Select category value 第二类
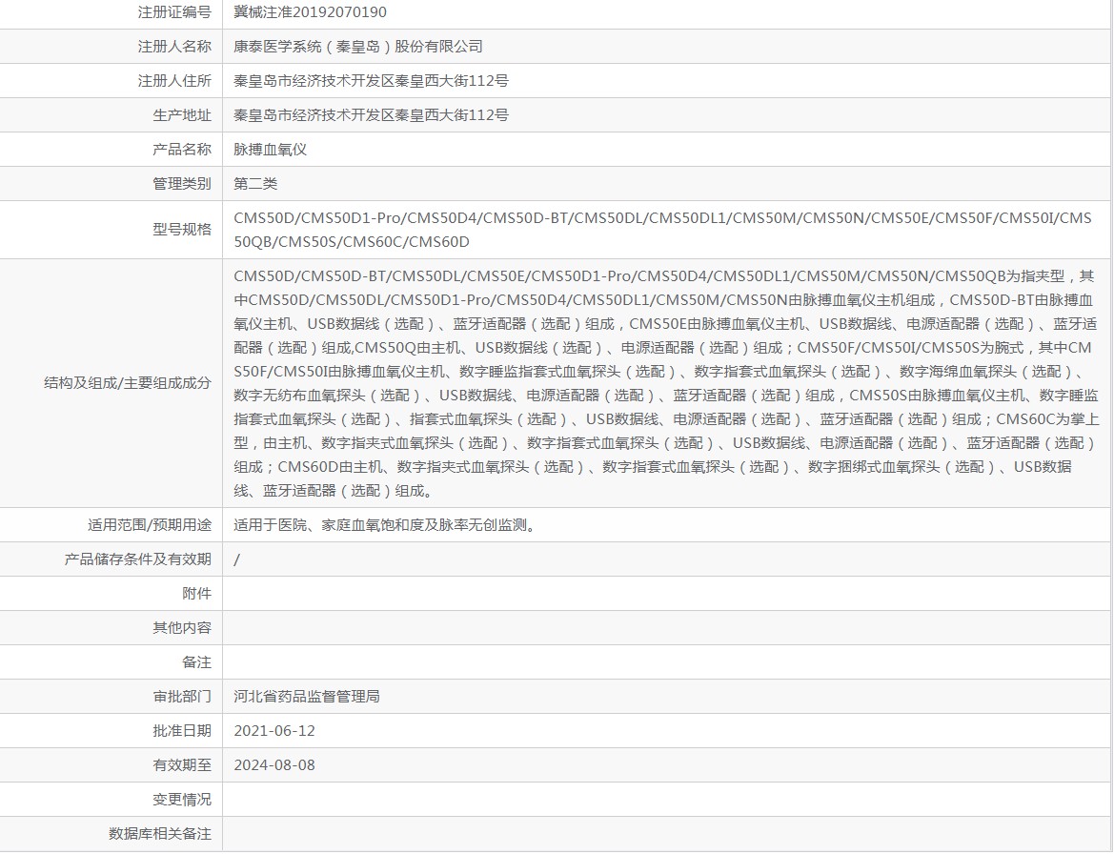 point(255,183)
